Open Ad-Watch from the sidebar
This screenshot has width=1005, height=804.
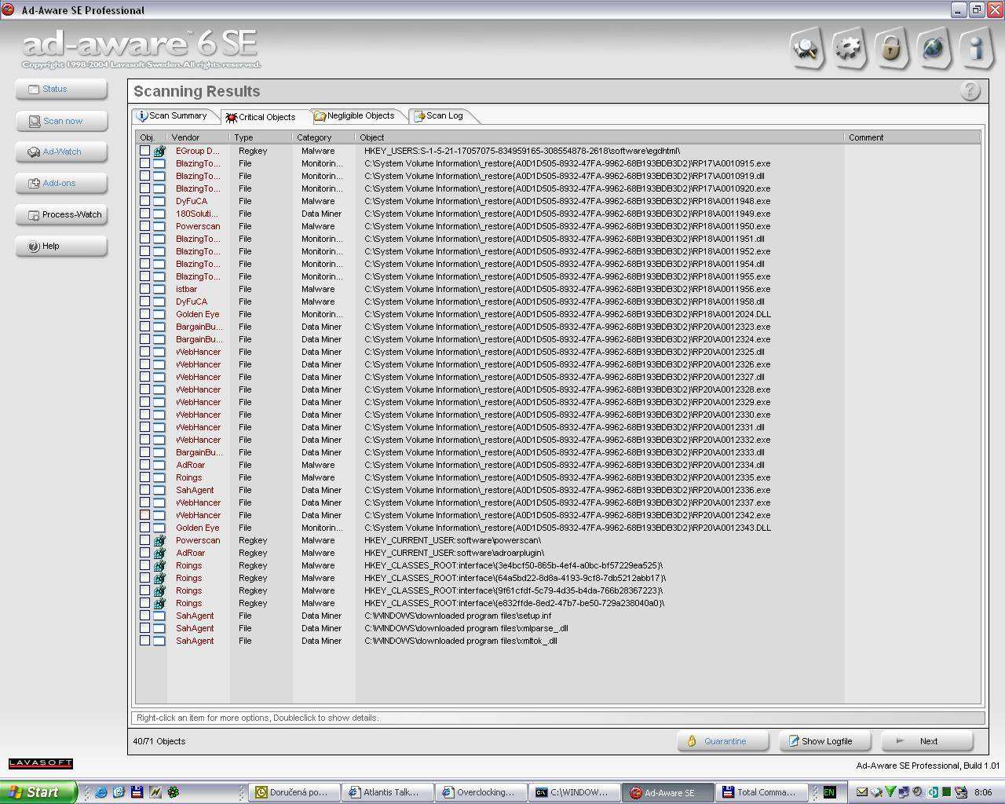pos(61,152)
